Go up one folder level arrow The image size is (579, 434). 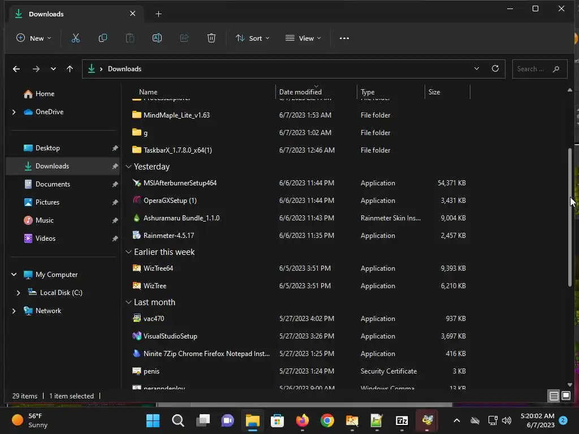70,69
